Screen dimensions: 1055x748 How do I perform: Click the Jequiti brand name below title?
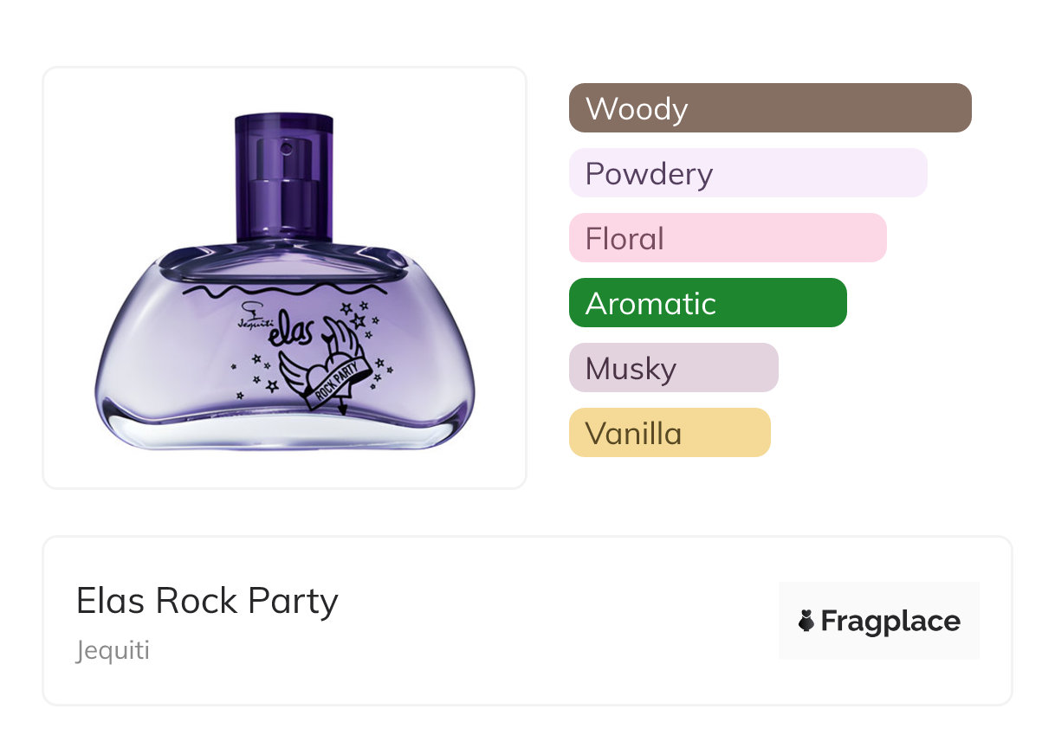pos(113,650)
